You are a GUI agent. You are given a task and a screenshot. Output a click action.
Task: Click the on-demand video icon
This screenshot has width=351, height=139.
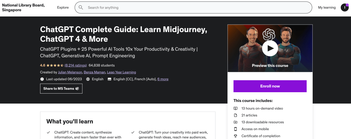click(x=235, y=108)
